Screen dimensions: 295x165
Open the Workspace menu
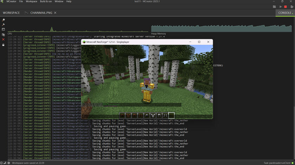click(x=32, y=2)
